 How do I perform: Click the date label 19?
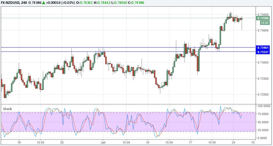[19, 142]
